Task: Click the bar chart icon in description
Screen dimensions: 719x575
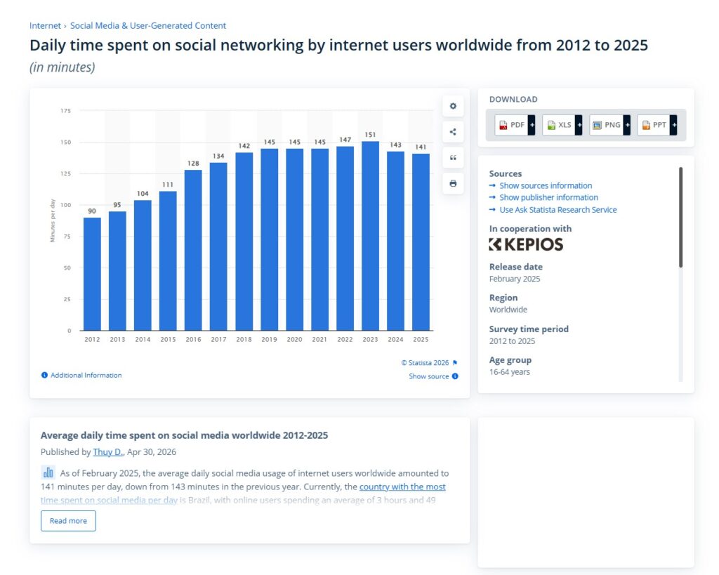Action: click(x=48, y=472)
